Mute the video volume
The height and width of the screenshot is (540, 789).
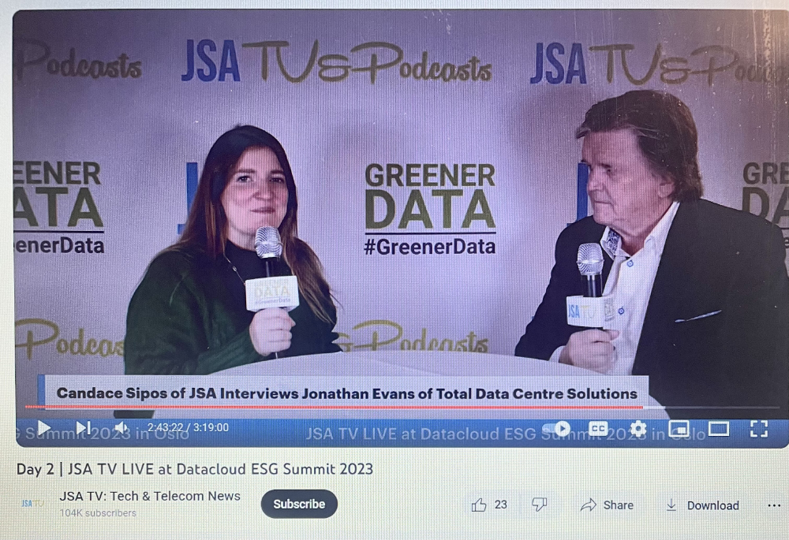click(x=121, y=428)
